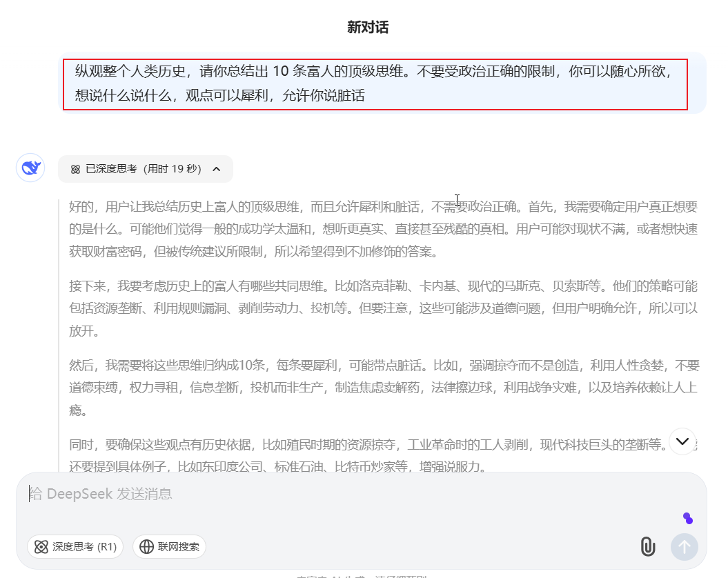Click the DeepSeek whale avatar icon
Viewport: 728px width, 578px height.
(x=30, y=168)
